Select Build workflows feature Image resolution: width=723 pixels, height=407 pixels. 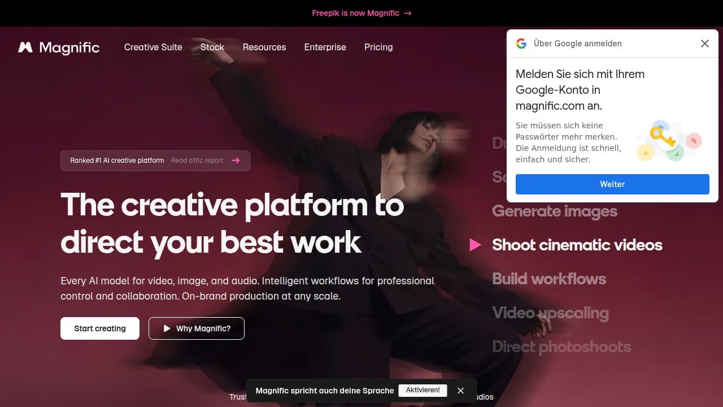pos(549,279)
